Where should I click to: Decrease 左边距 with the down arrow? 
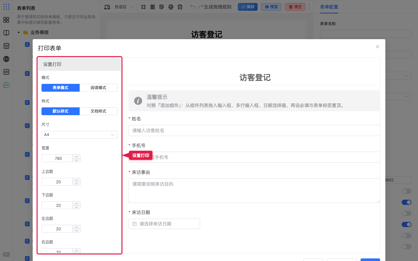coord(76,231)
